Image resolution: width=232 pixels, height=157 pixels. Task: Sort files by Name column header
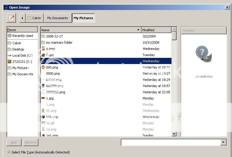90,30
